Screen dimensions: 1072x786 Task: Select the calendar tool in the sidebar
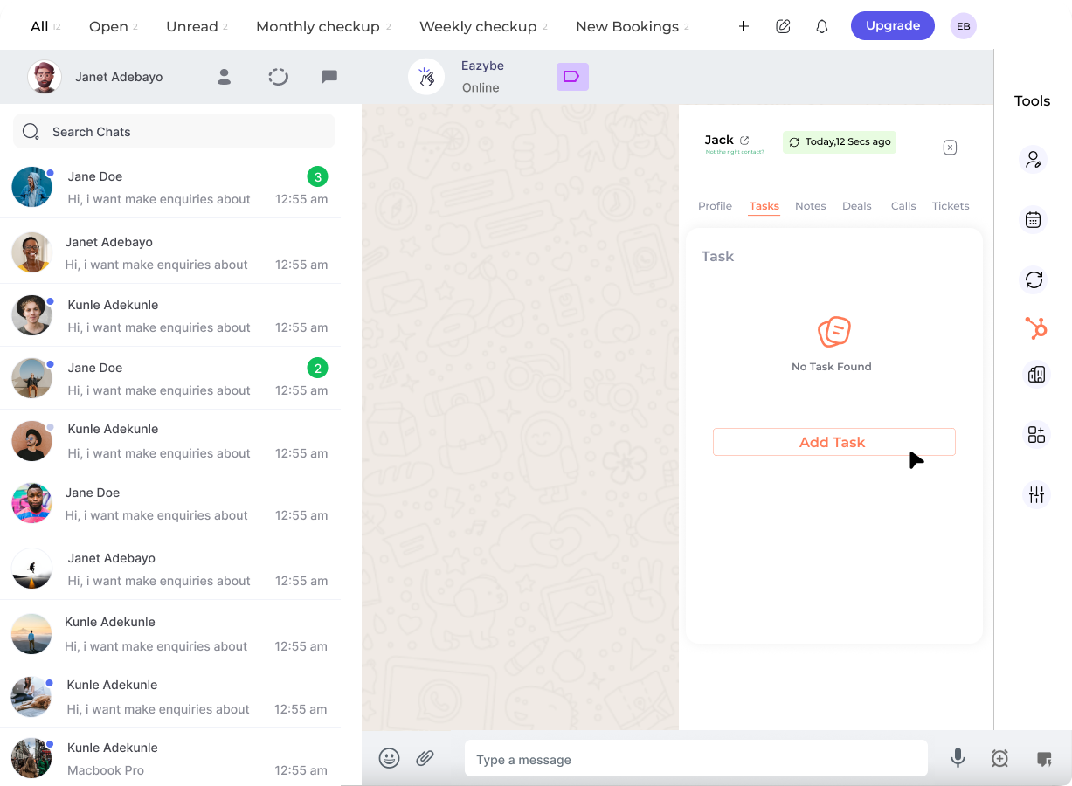pyautogui.click(x=1034, y=219)
